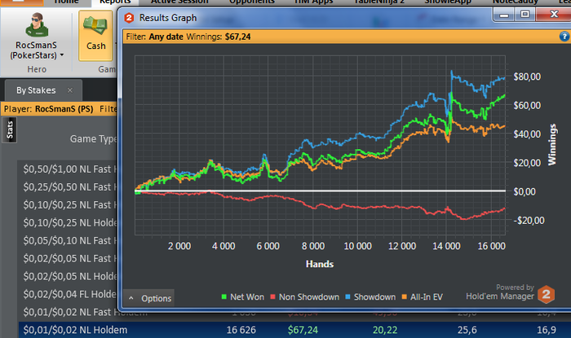This screenshot has width=571, height=338.
Task: Minimize the Results Graph window
Action: click(x=504, y=15)
